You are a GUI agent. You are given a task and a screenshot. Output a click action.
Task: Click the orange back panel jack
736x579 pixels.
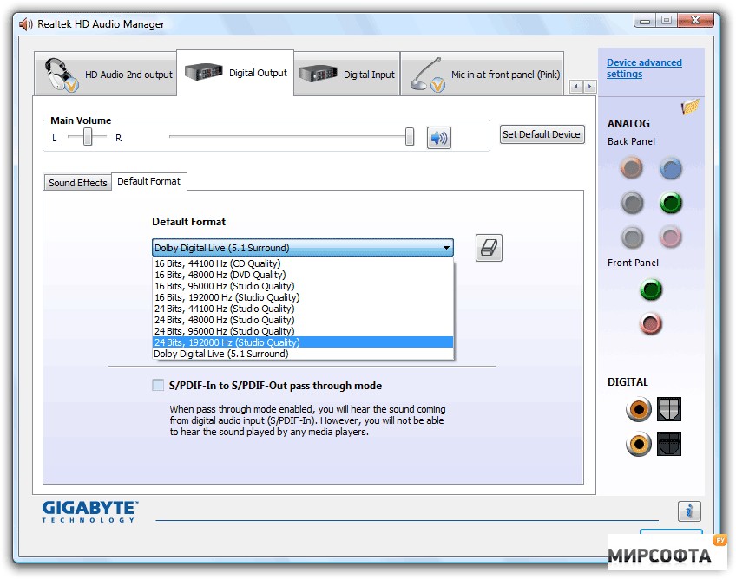point(632,168)
